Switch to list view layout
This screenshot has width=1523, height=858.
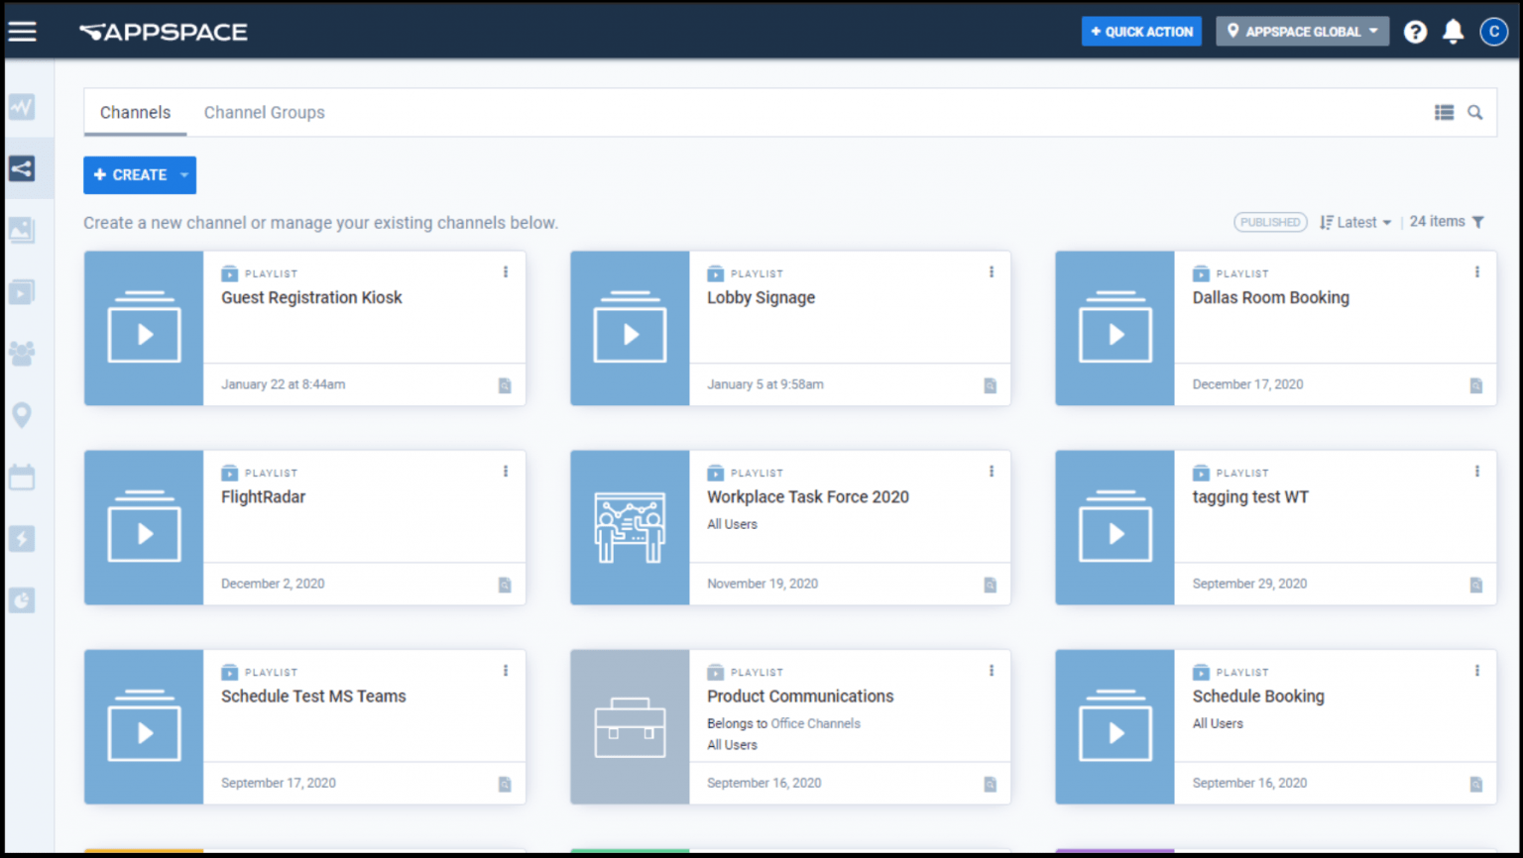(x=1444, y=113)
